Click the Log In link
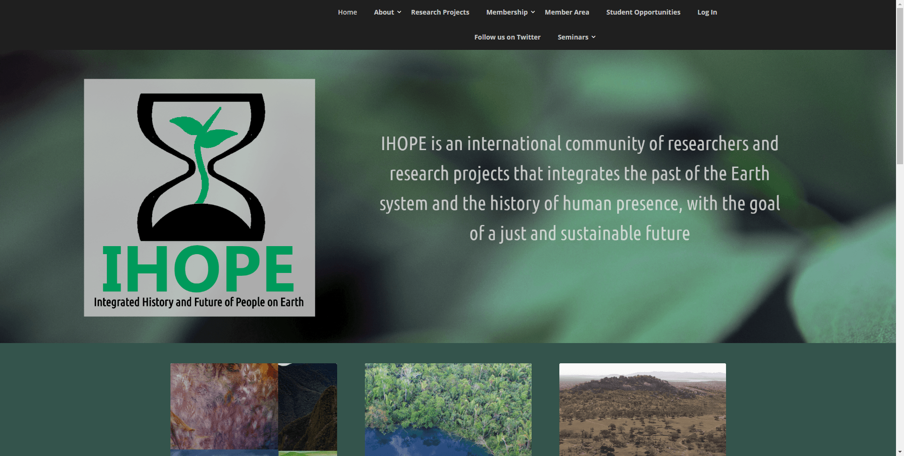 (x=707, y=12)
